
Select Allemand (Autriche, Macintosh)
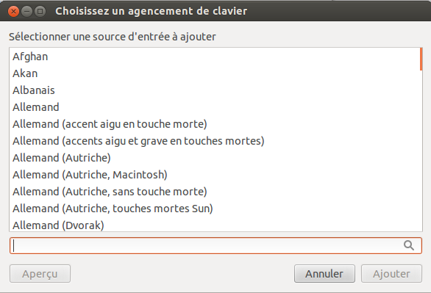click(x=215, y=175)
